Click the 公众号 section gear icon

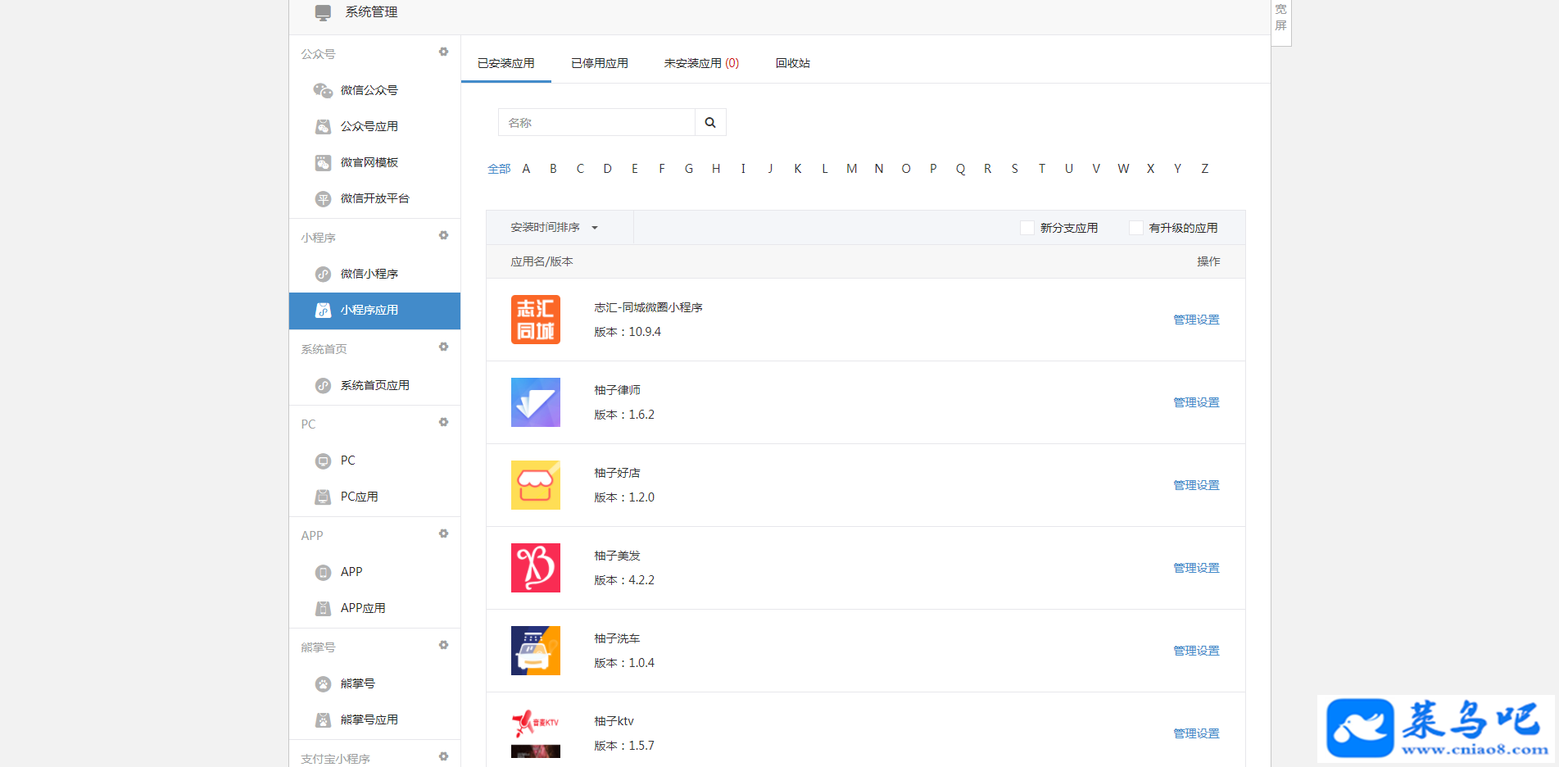pyautogui.click(x=443, y=52)
